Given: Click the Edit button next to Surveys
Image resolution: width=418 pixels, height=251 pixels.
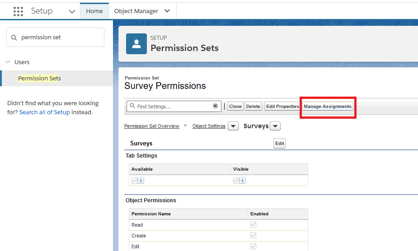Looking at the screenshot, I should [279, 144].
